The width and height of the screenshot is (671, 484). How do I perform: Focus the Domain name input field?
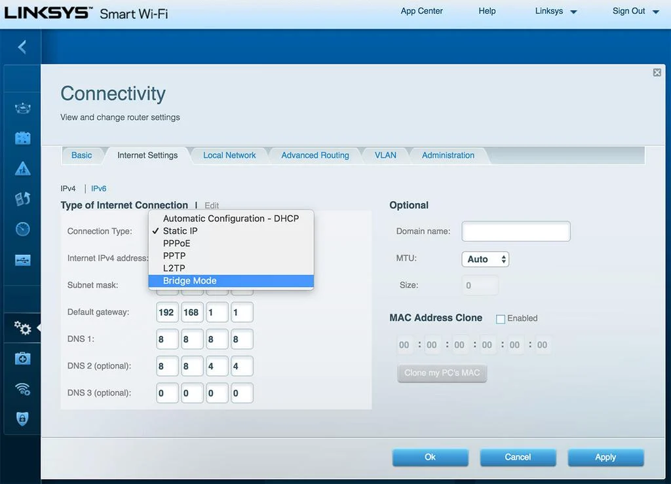(516, 231)
